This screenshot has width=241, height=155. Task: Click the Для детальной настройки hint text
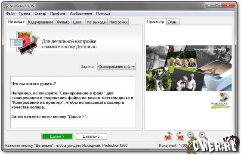pyautogui.click(x=70, y=44)
